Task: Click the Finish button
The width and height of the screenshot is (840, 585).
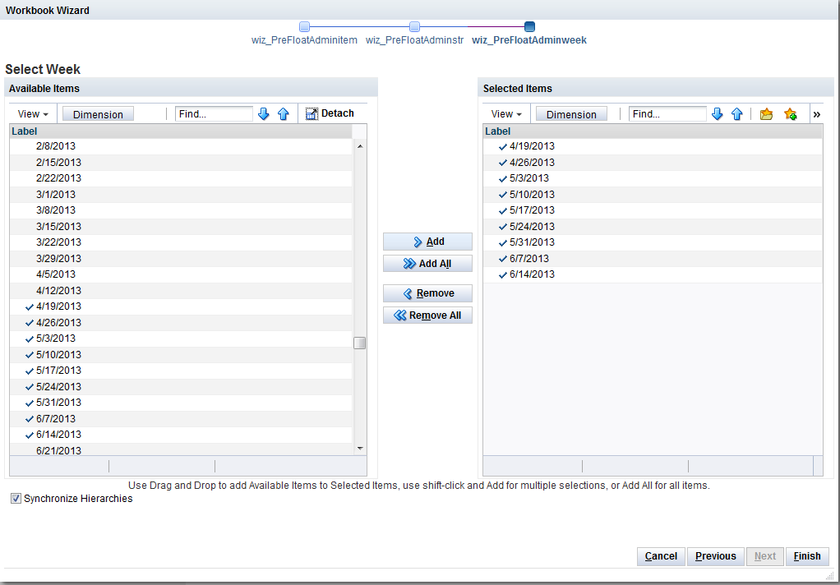Action: [807, 556]
